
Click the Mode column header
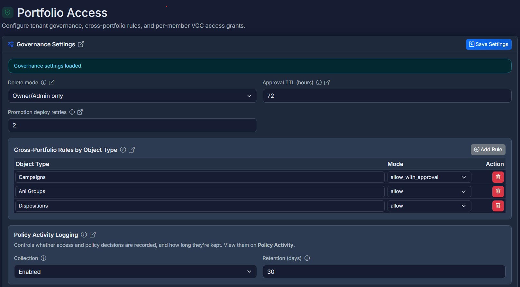click(395, 164)
